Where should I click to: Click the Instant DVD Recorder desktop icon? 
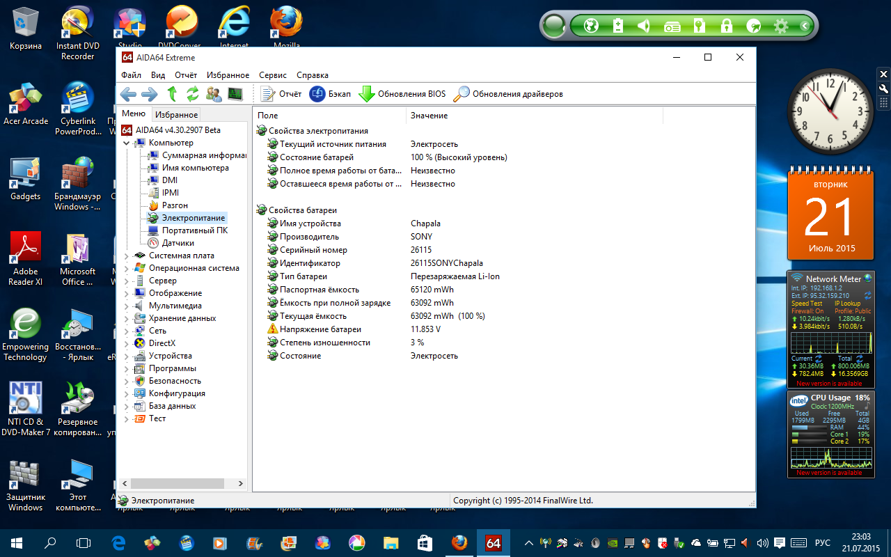click(x=78, y=33)
